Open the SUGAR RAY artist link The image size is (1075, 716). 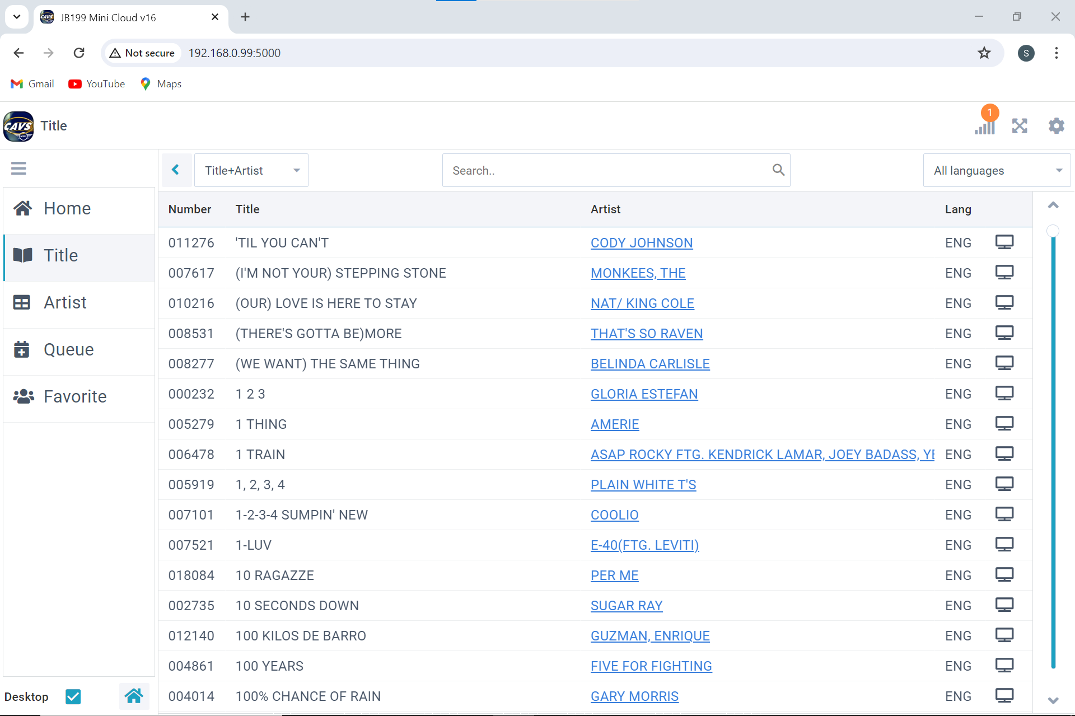tap(627, 606)
